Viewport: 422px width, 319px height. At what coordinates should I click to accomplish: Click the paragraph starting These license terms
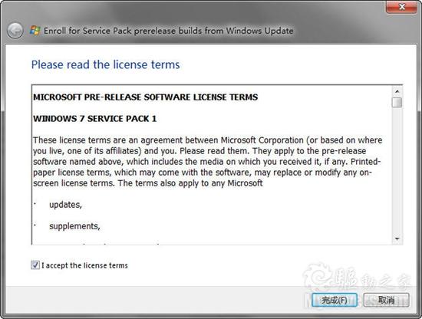(x=207, y=162)
